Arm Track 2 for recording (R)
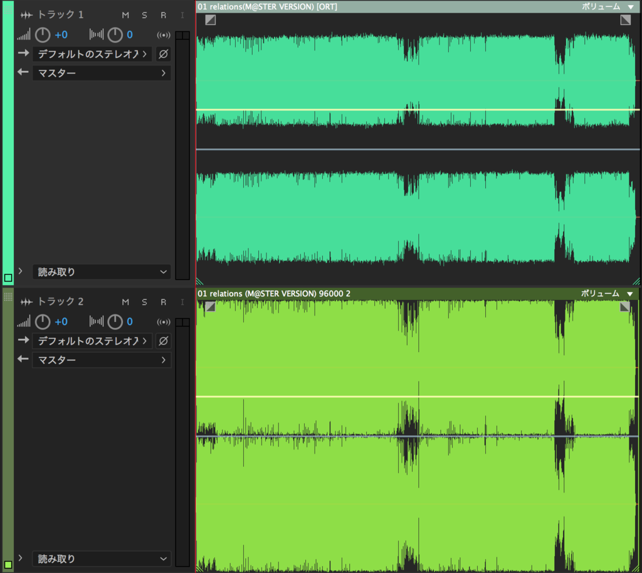The height and width of the screenshot is (573, 642). click(164, 302)
